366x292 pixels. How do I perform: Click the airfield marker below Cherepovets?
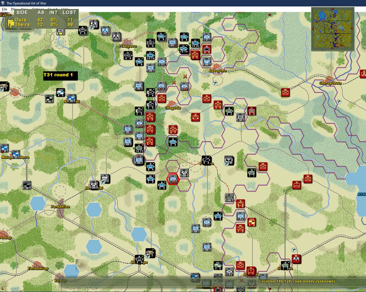[339, 102]
